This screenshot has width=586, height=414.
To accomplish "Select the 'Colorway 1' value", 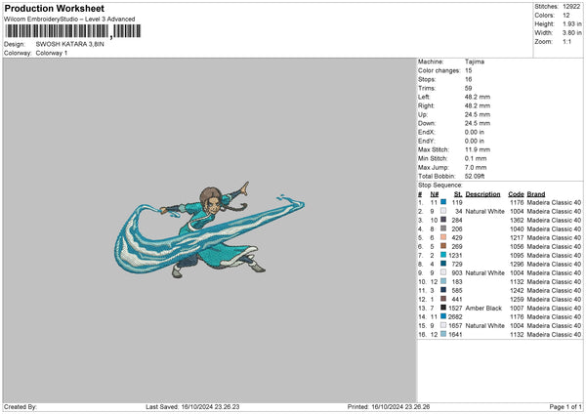I will (x=52, y=53).
